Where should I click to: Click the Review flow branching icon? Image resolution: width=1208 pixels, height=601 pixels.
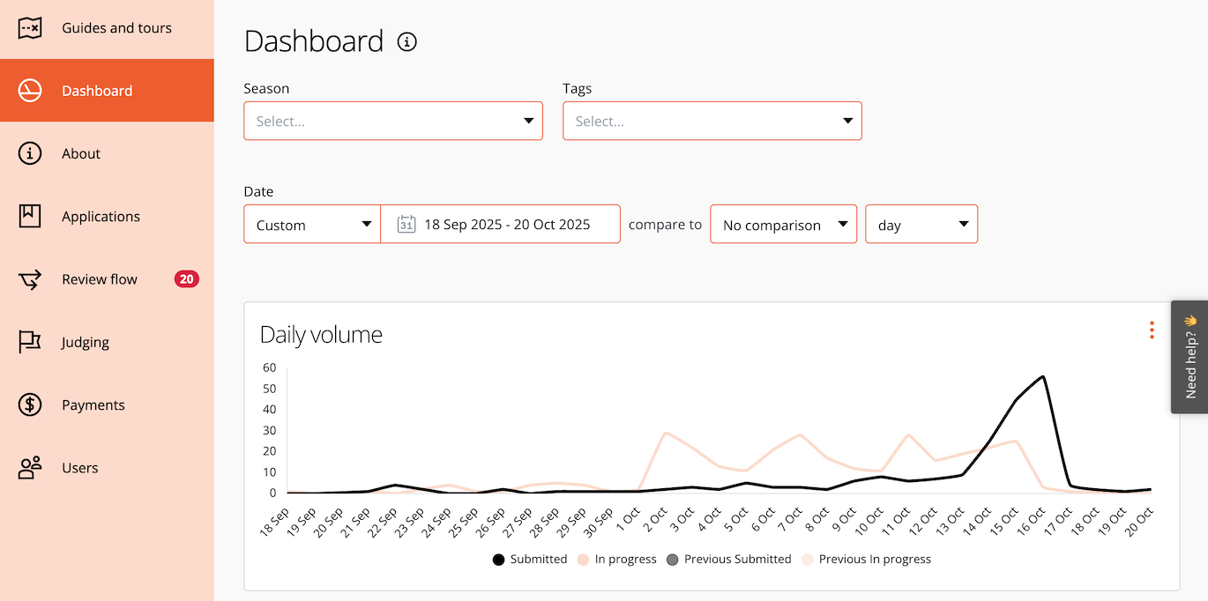30,278
